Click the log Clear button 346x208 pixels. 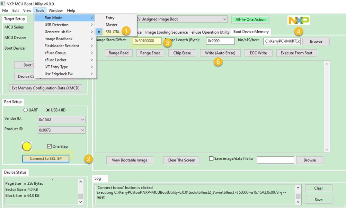click(318, 188)
